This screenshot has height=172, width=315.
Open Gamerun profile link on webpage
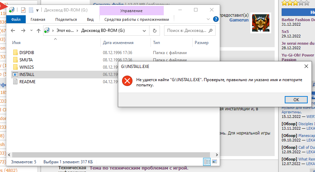click(x=239, y=20)
